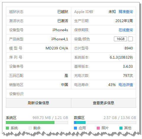This screenshot has height=139, width=142.
Task: Click the 电池寿命 43% value
Action: [x=112, y=85]
